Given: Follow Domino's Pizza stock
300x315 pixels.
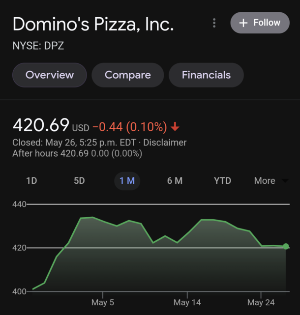Looking at the screenshot, I should tap(260, 23).
